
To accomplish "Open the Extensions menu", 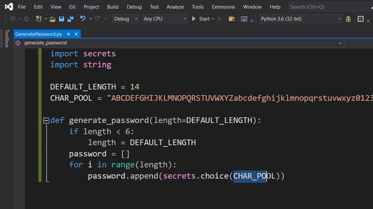I will pos(223,7).
